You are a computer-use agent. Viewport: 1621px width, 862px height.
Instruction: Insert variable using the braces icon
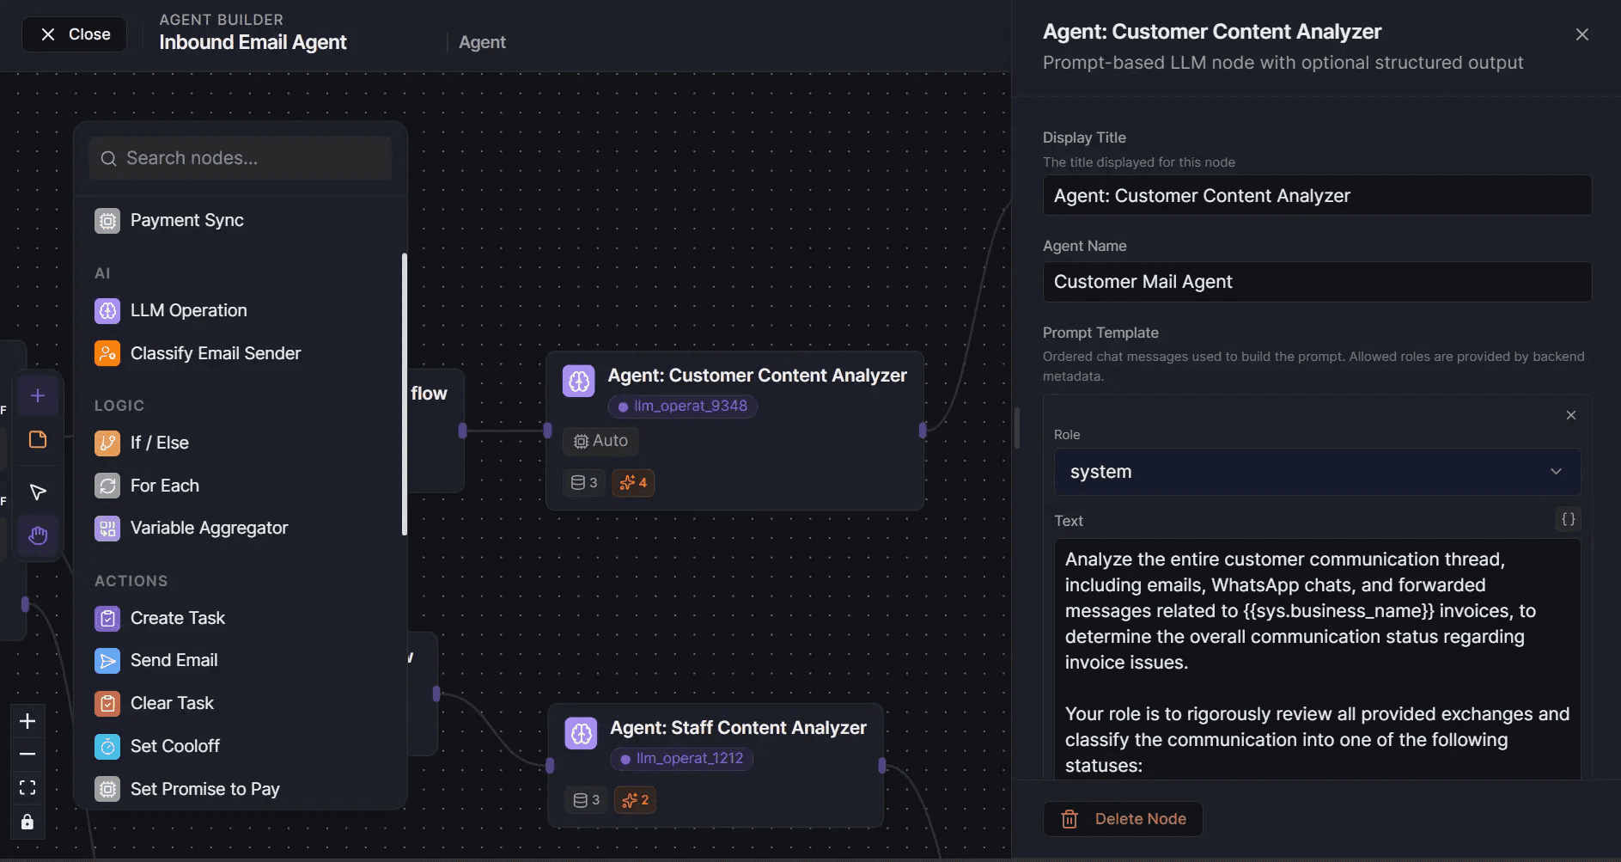pyautogui.click(x=1568, y=519)
